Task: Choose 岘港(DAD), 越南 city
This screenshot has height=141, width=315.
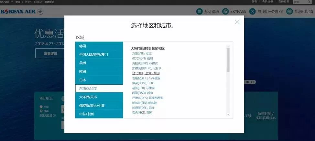Action: coord(142,93)
